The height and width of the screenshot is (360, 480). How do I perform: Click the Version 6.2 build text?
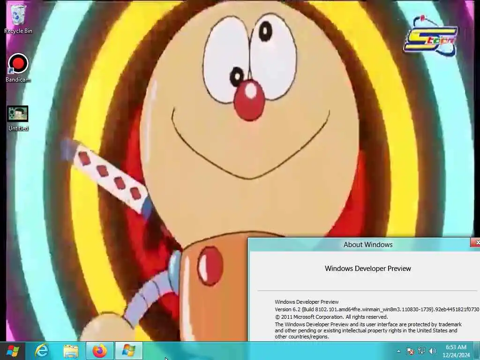click(x=377, y=309)
